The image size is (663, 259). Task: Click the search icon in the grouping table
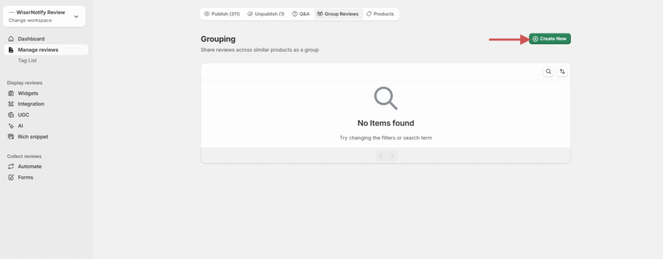tap(548, 72)
